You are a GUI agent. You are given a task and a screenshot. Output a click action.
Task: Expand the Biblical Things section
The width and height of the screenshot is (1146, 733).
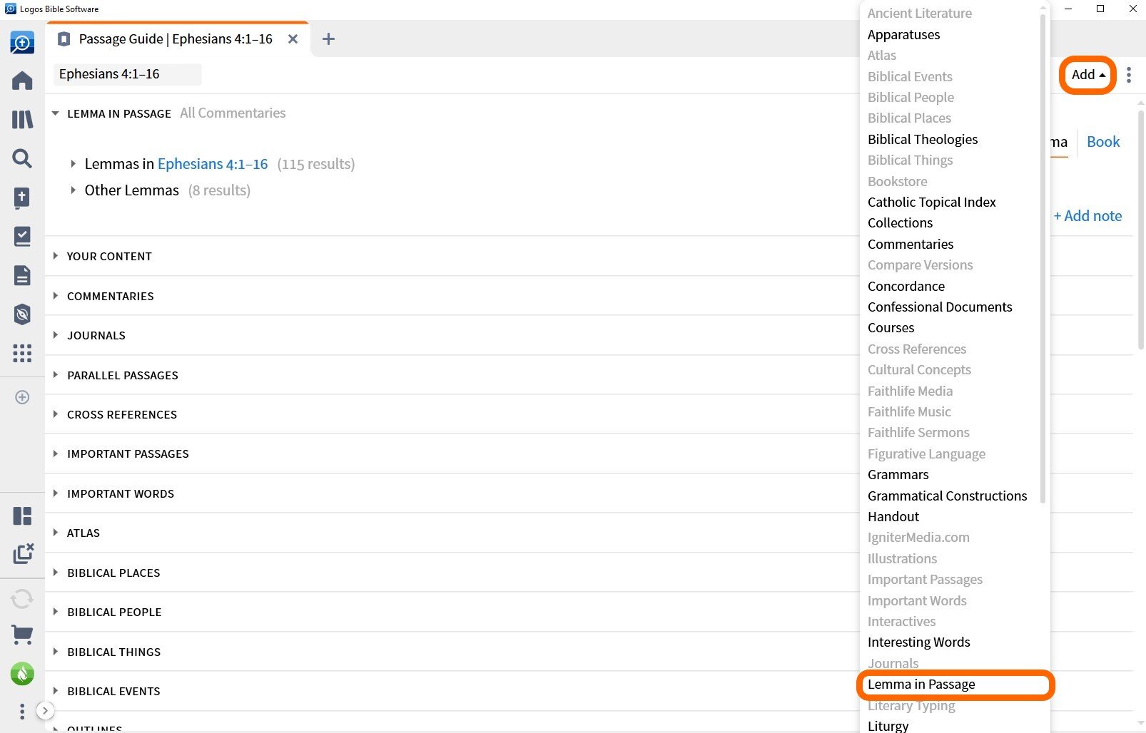tap(56, 652)
